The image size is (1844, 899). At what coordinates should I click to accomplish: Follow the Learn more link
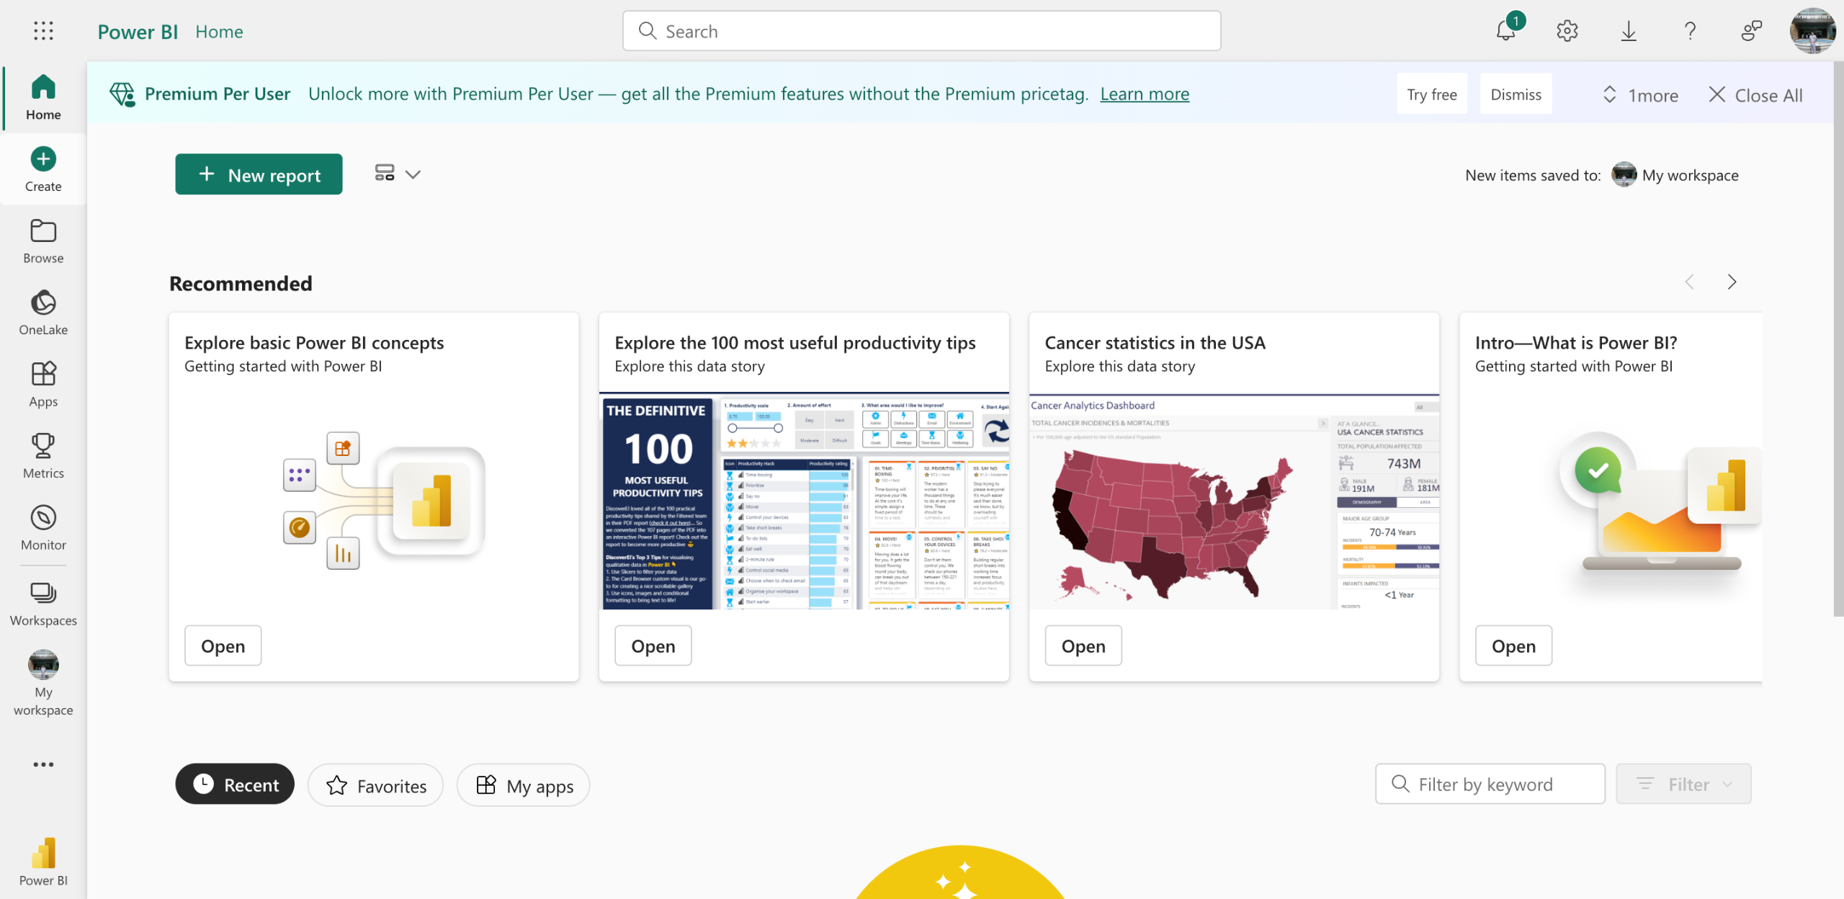[1145, 94]
